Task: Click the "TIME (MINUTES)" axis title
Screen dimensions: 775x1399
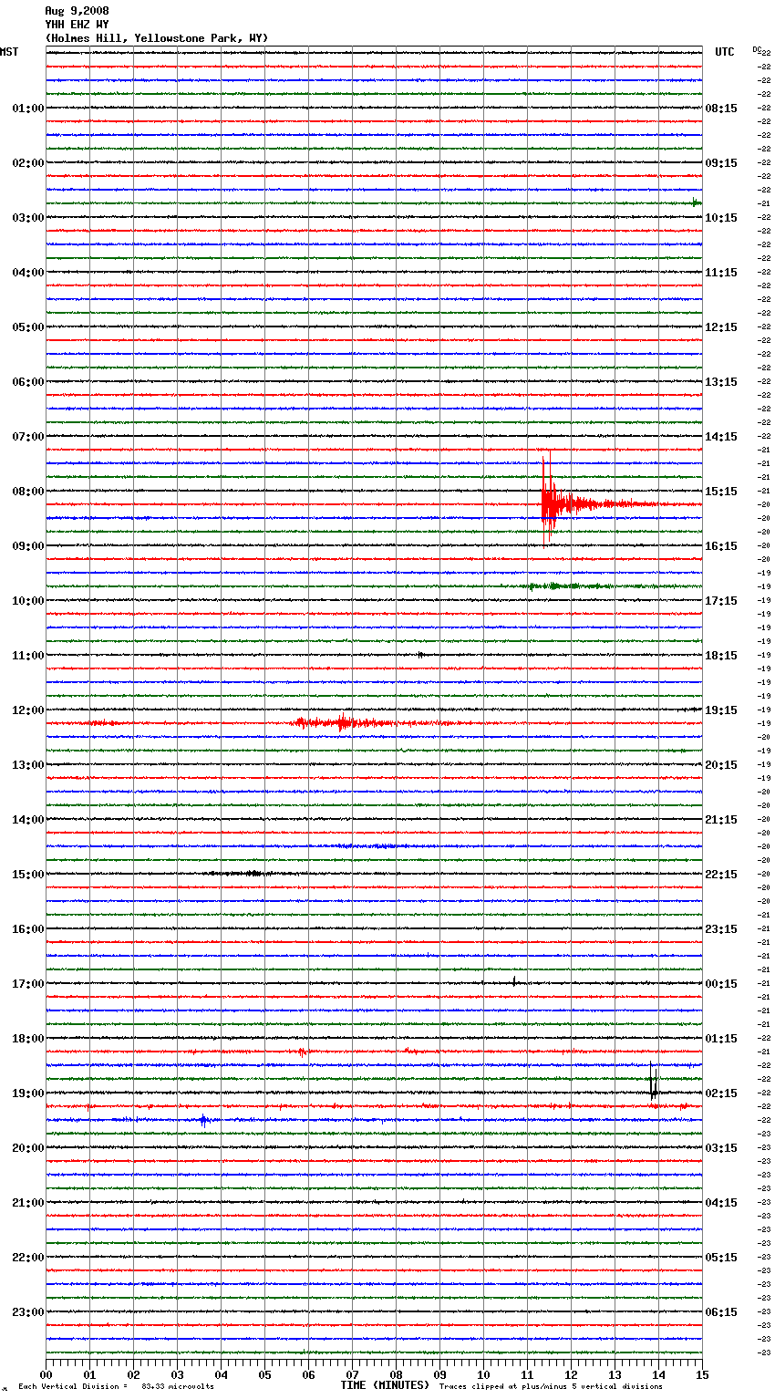Action: pyautogui.click(x=385, y=1385)
